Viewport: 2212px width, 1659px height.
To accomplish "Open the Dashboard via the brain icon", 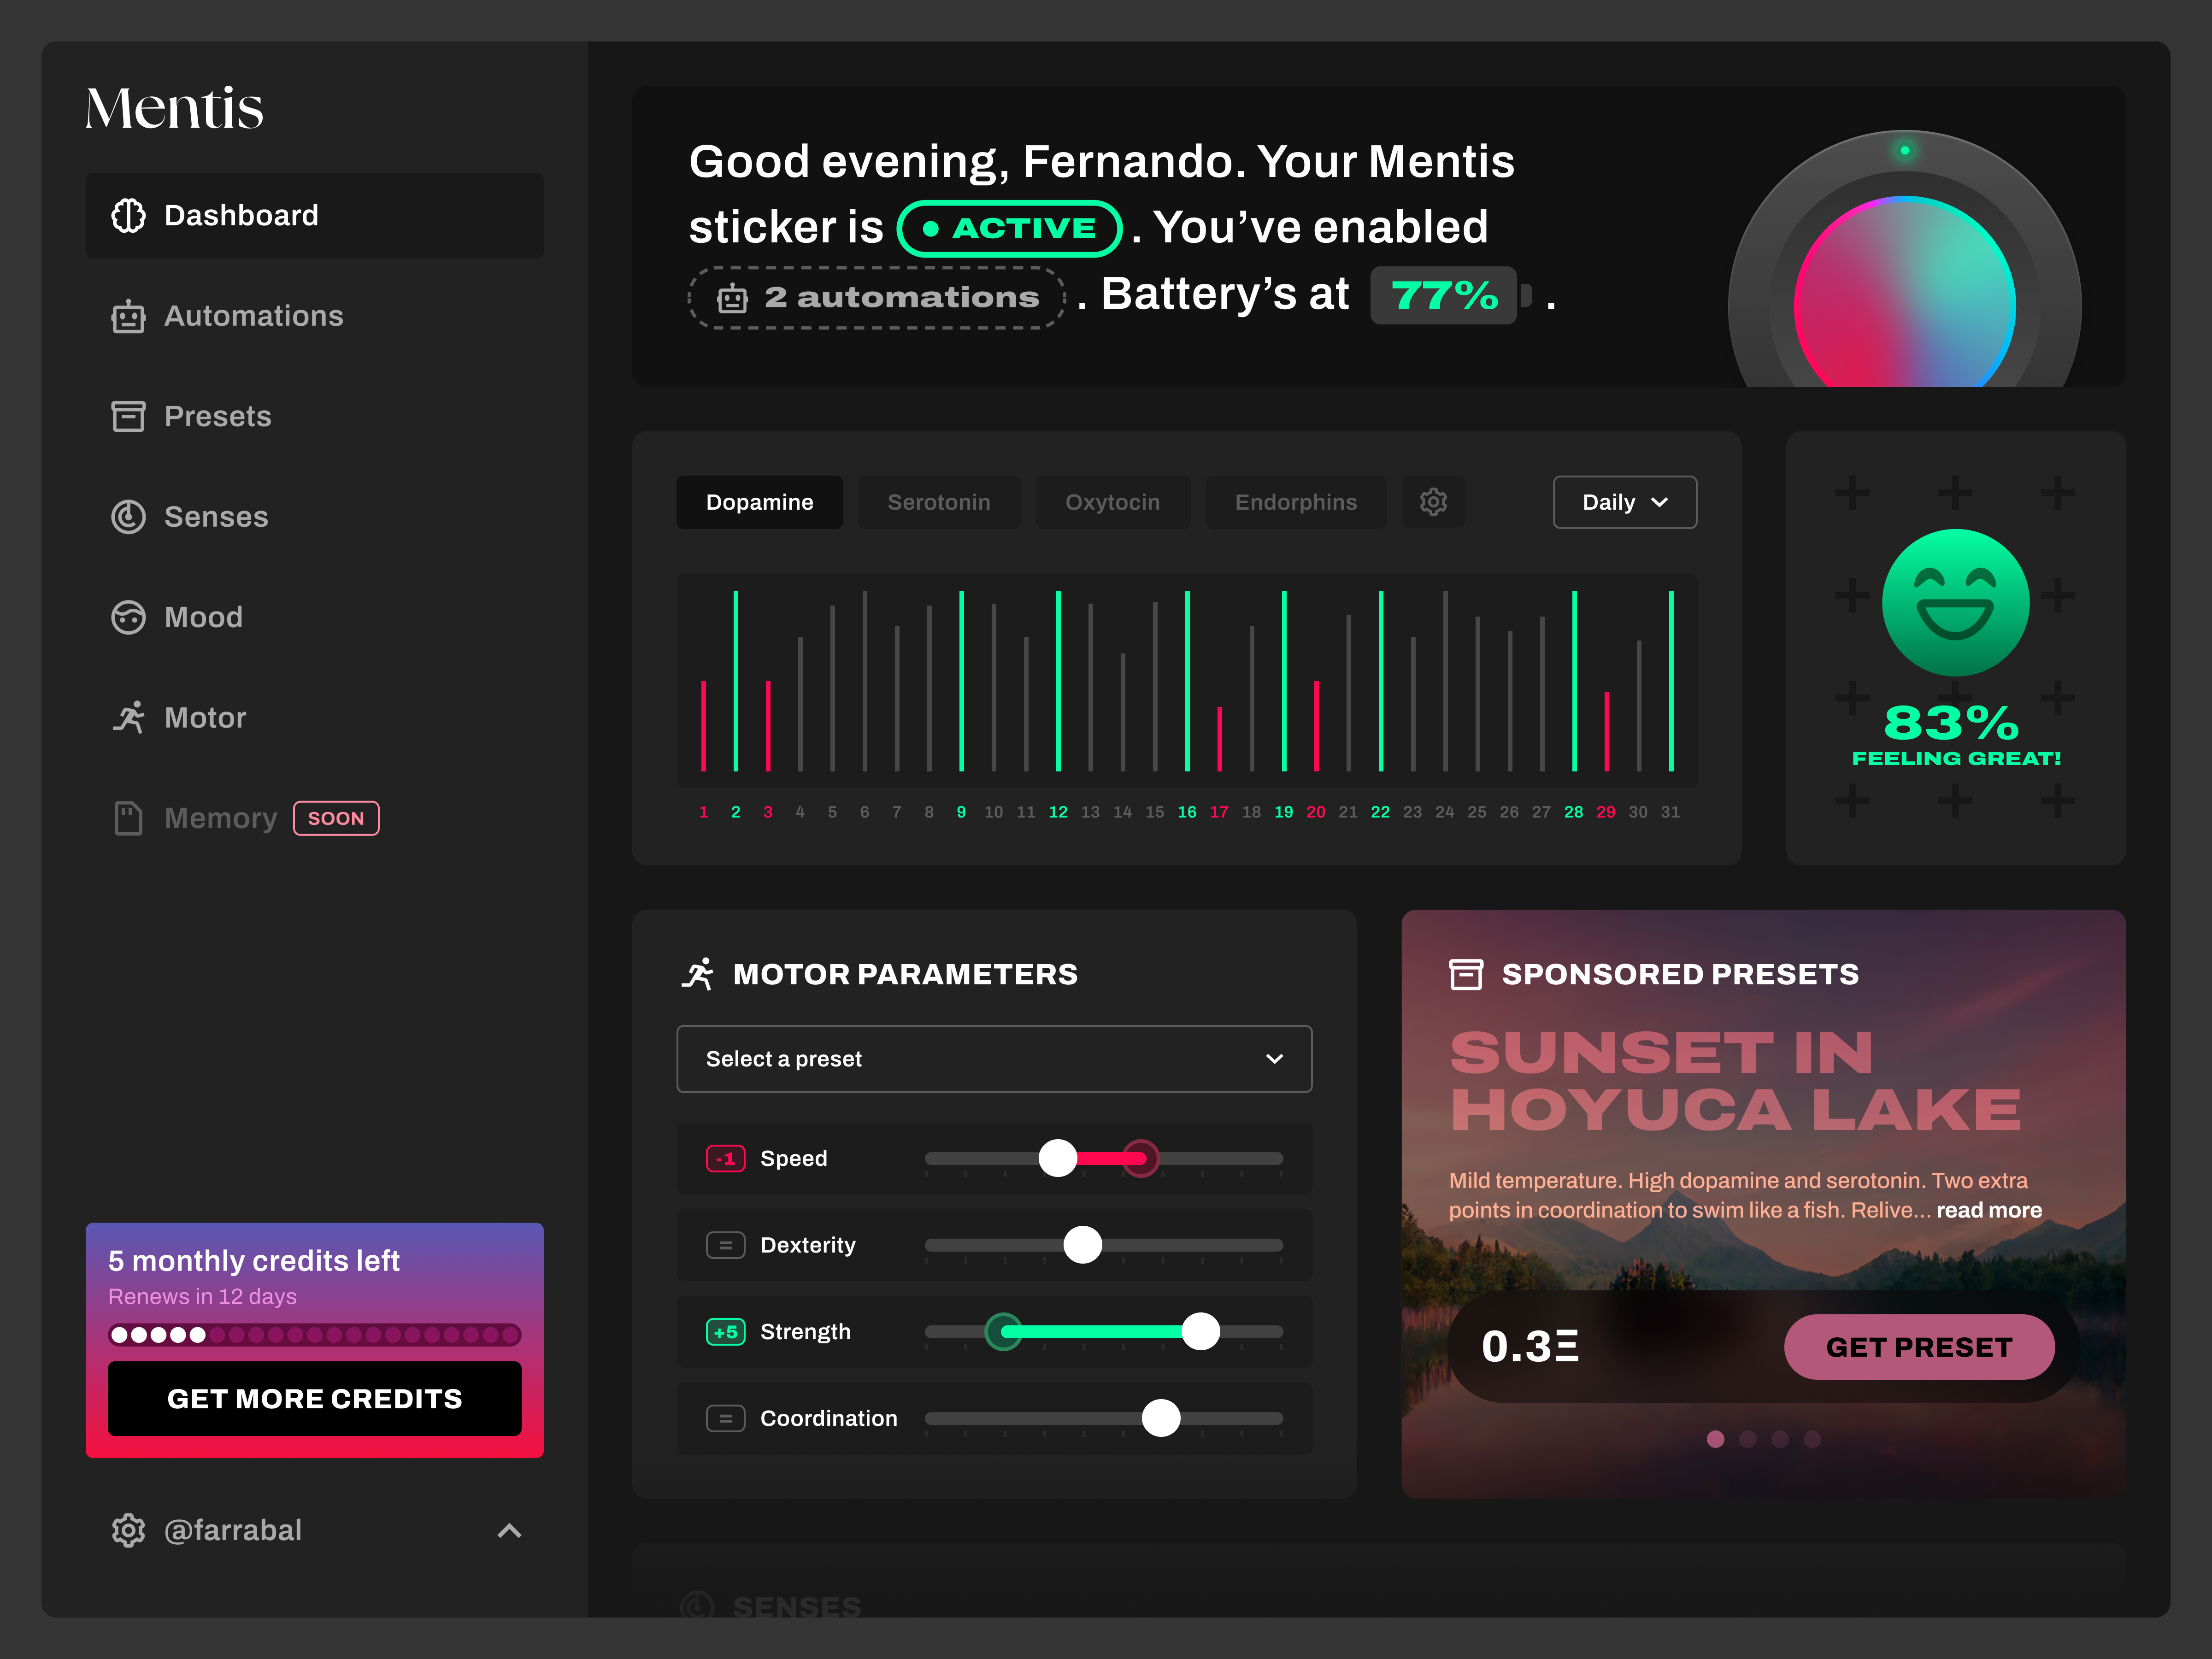I will click(129, 215).
